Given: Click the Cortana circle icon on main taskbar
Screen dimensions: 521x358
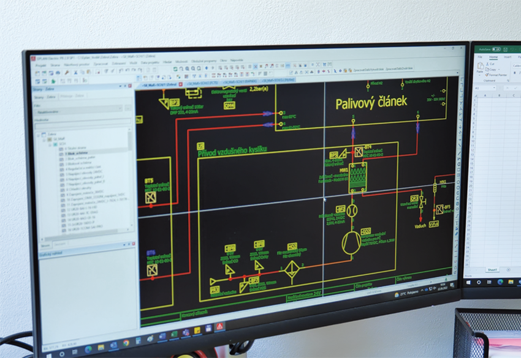Looking at the screenshot, I should [x=62, y=354].
